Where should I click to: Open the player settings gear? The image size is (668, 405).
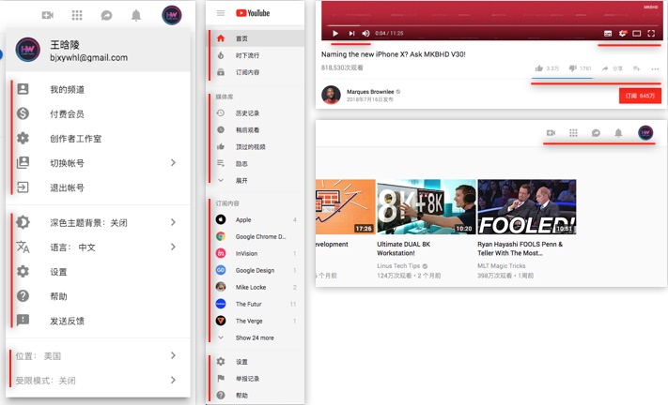[622, 33]
